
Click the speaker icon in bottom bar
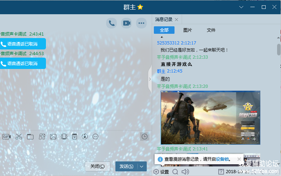pyautogui.click(x=185, y=172)
